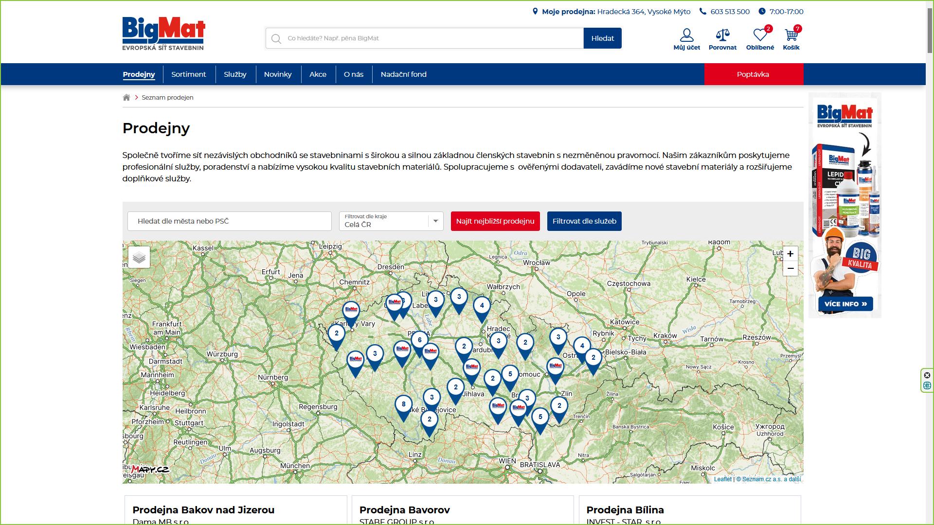Zoom out the map with minus
This screenshot has width=934, height=525.
tap(790, 268)
